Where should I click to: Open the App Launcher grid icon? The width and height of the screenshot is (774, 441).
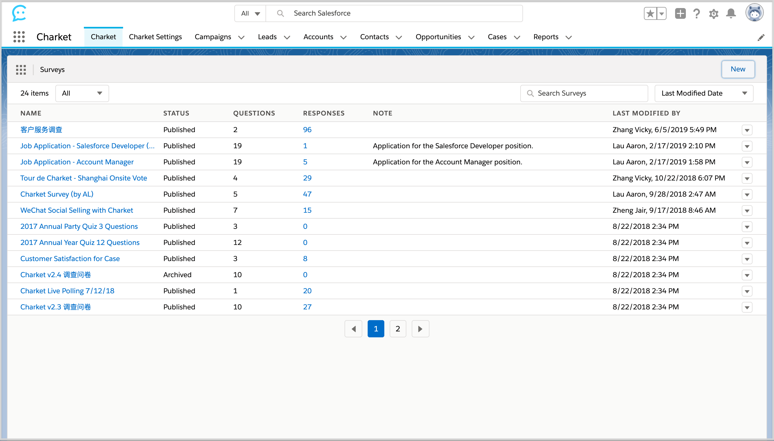click(19, 37)
